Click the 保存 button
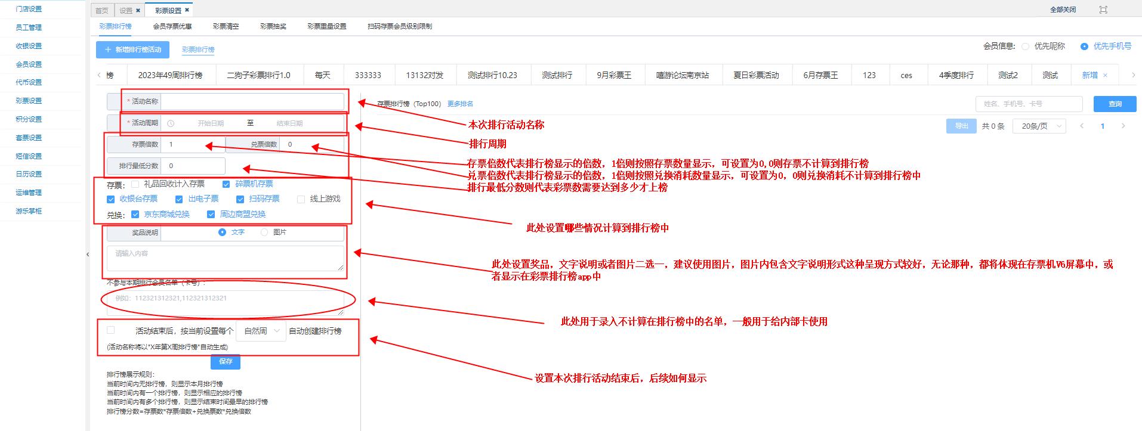Screen dimensions: 1142x431 click(226, 361)
